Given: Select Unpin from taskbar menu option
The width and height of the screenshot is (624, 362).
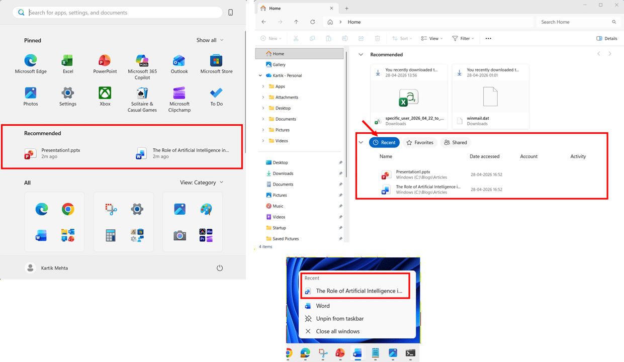Looking at the screenshot, I should pos(339,319).
